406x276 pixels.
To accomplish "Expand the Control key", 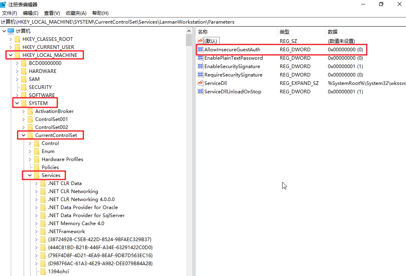I will (x=30, y=143).
